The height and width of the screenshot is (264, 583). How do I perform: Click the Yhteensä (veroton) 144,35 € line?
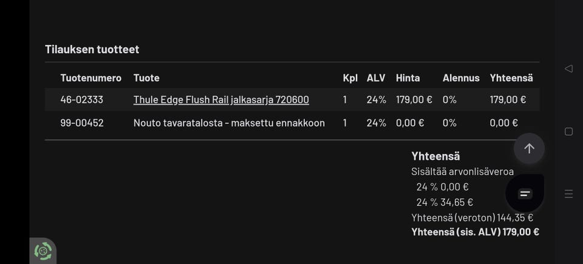coord(472,218)
